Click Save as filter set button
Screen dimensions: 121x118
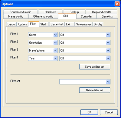[x=95, y=67]
